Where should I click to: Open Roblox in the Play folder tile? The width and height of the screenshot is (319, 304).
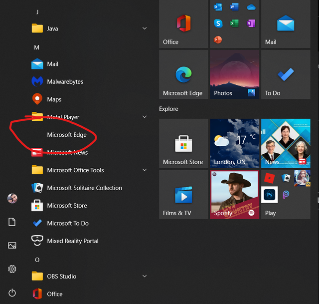pyautogui.click(x=269, y=178)
